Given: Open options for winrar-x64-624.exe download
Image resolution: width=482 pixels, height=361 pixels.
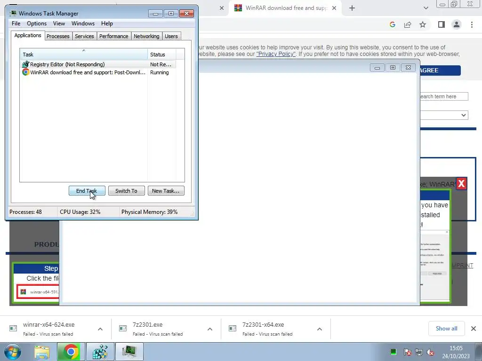Looking at the screenshot, I should (100, 329).
